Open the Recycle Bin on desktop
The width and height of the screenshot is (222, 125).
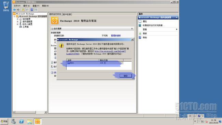[x=6, y=7]
